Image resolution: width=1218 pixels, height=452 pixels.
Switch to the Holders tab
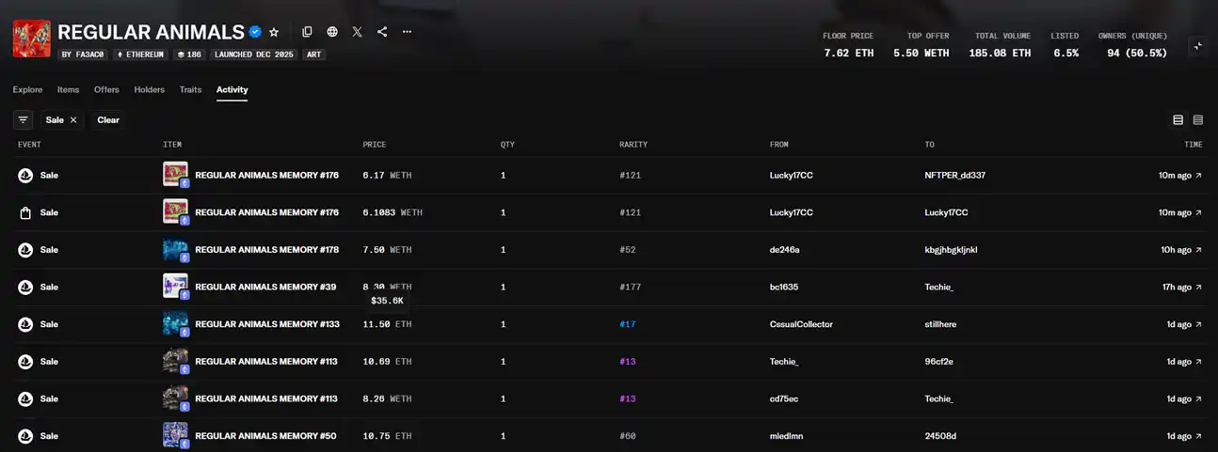tap(149, 90)
